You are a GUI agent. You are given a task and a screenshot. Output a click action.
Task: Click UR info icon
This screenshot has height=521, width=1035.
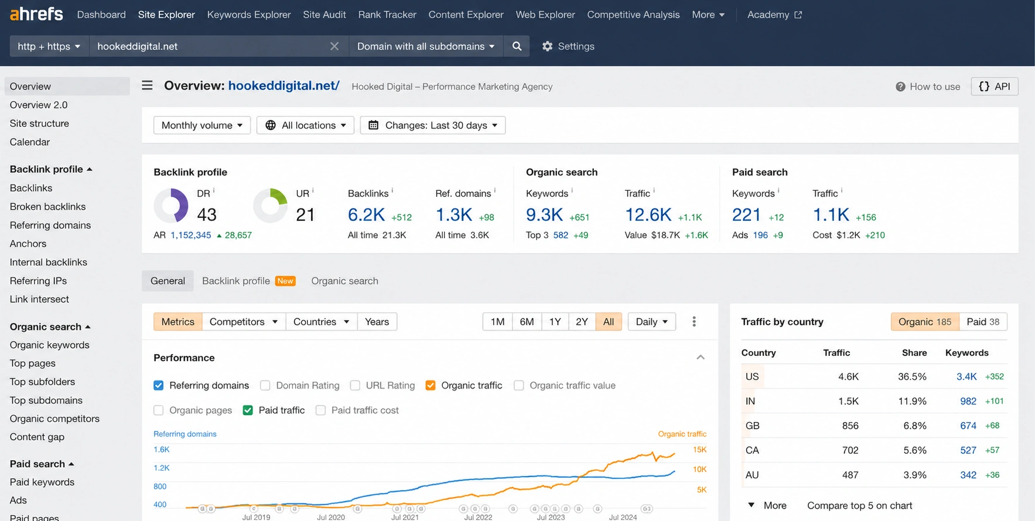pyautogui.click(x=313, y=190)
